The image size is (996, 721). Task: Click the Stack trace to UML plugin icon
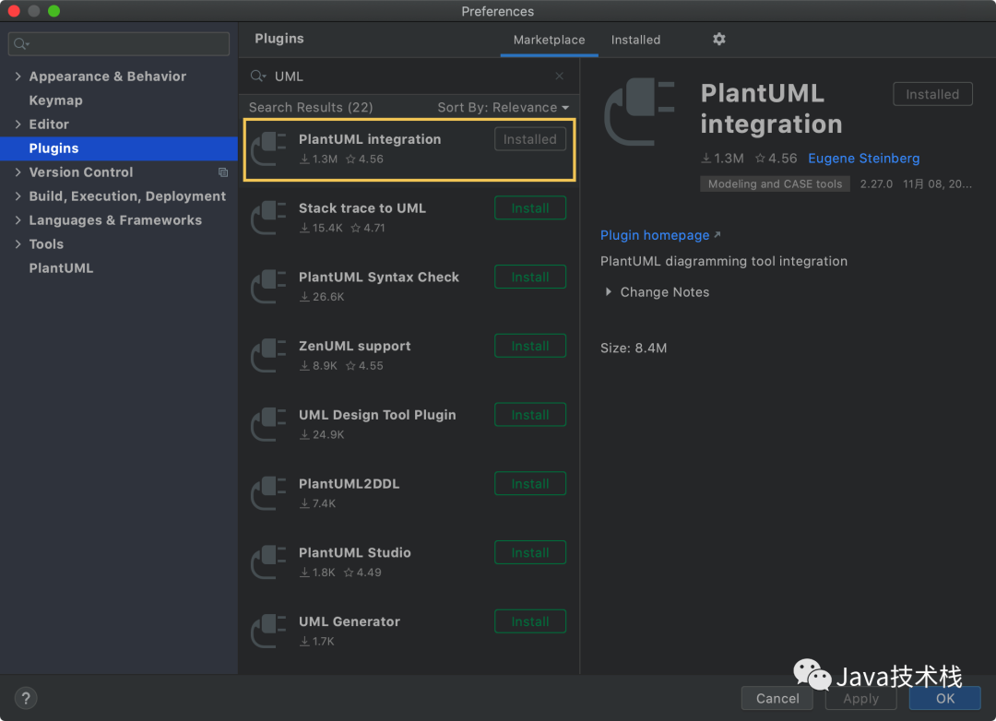(268, 218)
